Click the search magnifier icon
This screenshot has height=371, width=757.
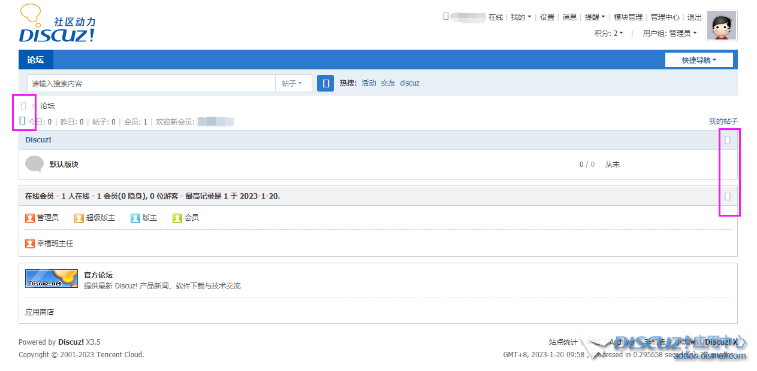point(325,83)
